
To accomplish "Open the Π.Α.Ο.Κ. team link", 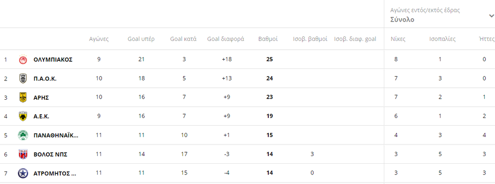I will (45, 79).
